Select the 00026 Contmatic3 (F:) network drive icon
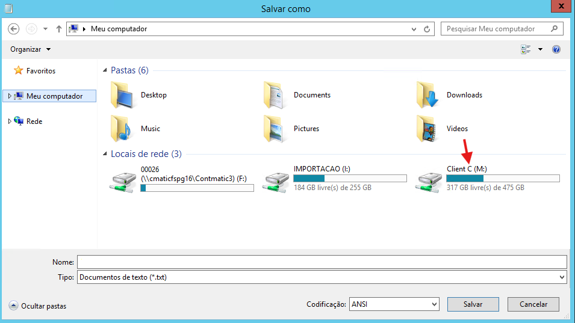Screen dimensions: 575x323 point(123,182)
